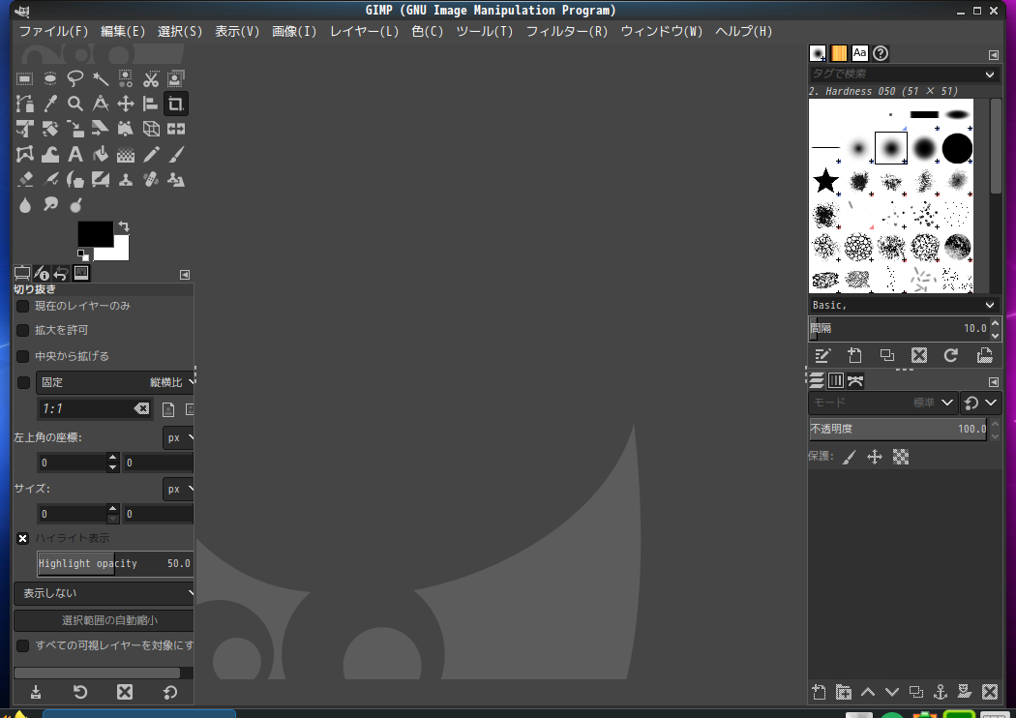Select the Move tool
The image size is (1016, 718).
coord(126,104)
